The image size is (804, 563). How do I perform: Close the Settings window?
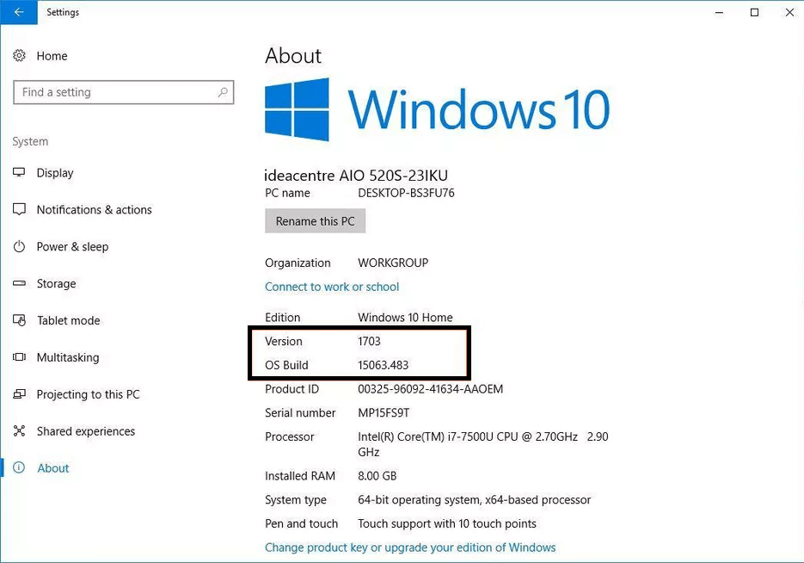click(789, 12)
